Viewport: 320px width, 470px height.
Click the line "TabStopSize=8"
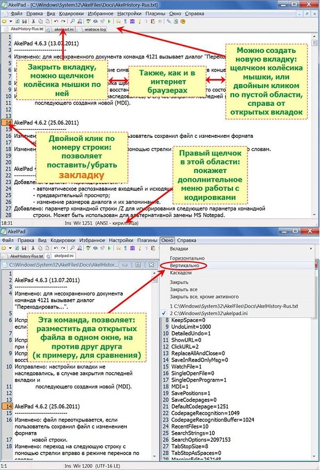pyautogui.click(x=189, y=446)
